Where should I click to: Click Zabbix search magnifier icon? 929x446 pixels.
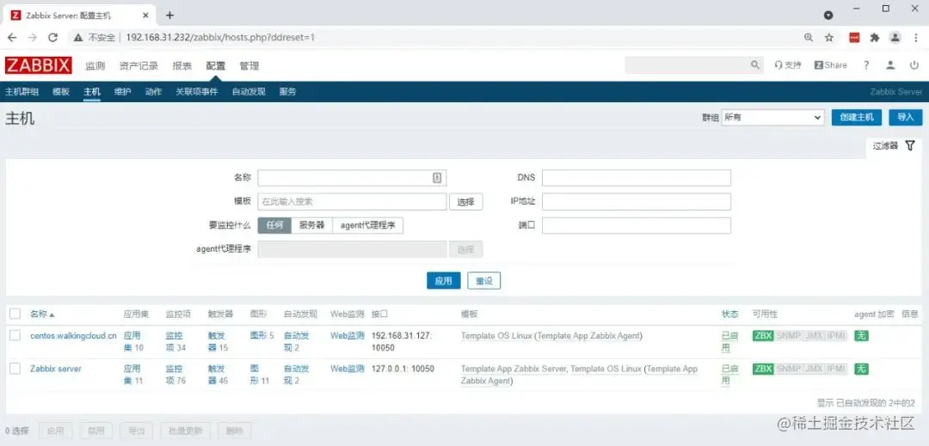tap(755, 65)
